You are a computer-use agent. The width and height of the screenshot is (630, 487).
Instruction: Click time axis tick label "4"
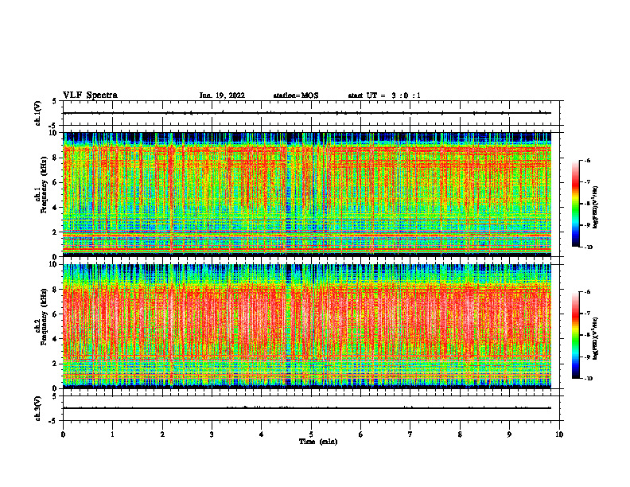[x=262, y=434]
